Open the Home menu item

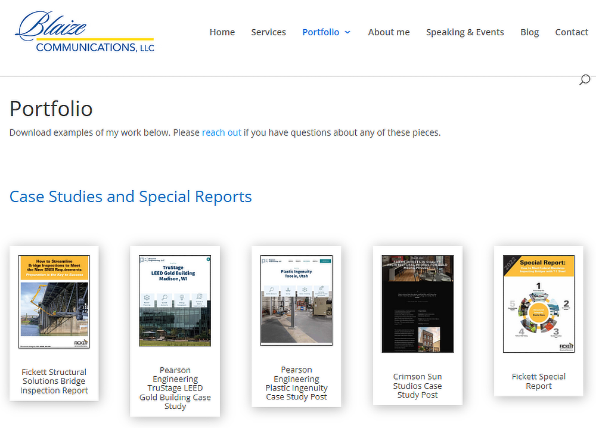222,32
